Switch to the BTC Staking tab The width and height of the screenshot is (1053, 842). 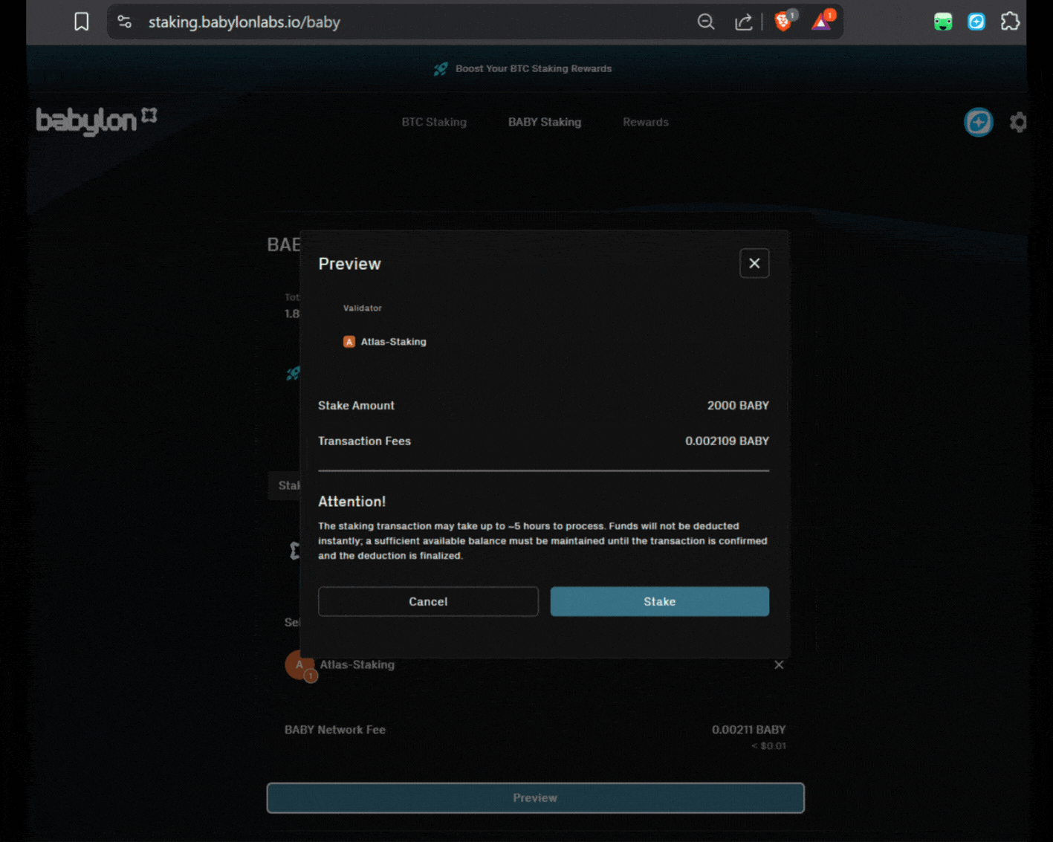point(434,122)
